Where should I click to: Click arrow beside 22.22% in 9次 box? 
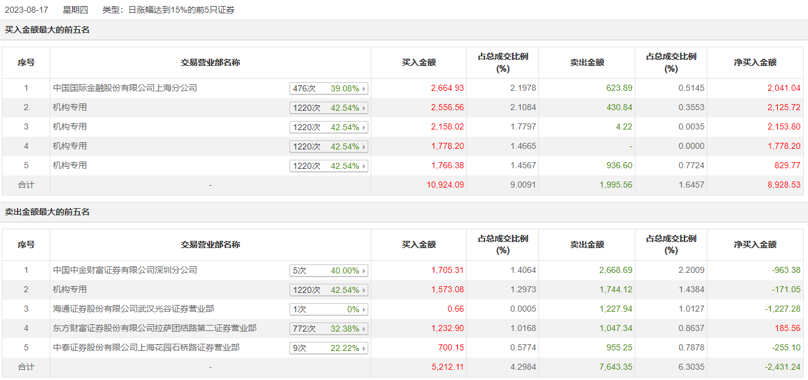(364, 349)
